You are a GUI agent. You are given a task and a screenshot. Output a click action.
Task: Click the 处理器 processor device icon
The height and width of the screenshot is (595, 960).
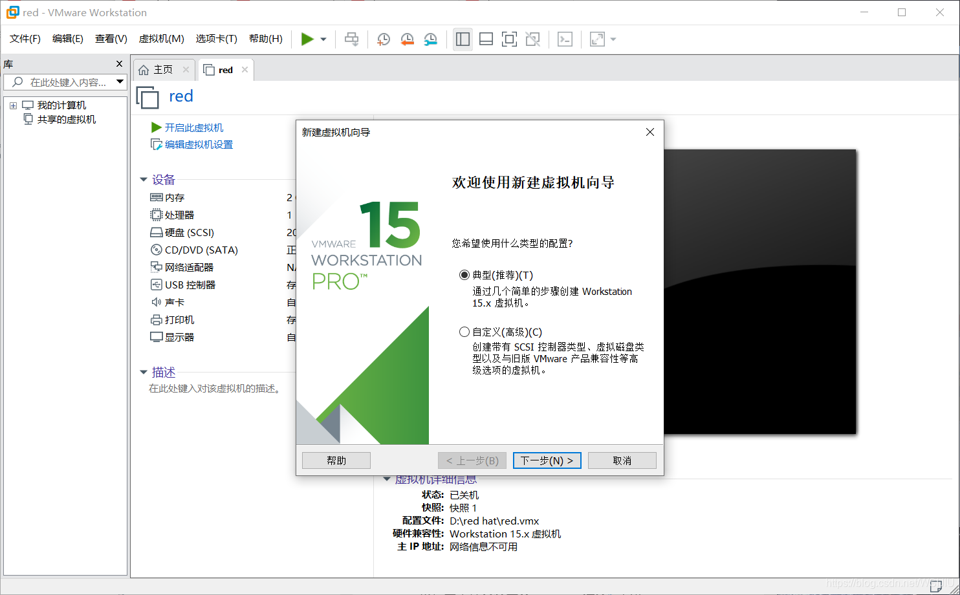tap(157, 215)
